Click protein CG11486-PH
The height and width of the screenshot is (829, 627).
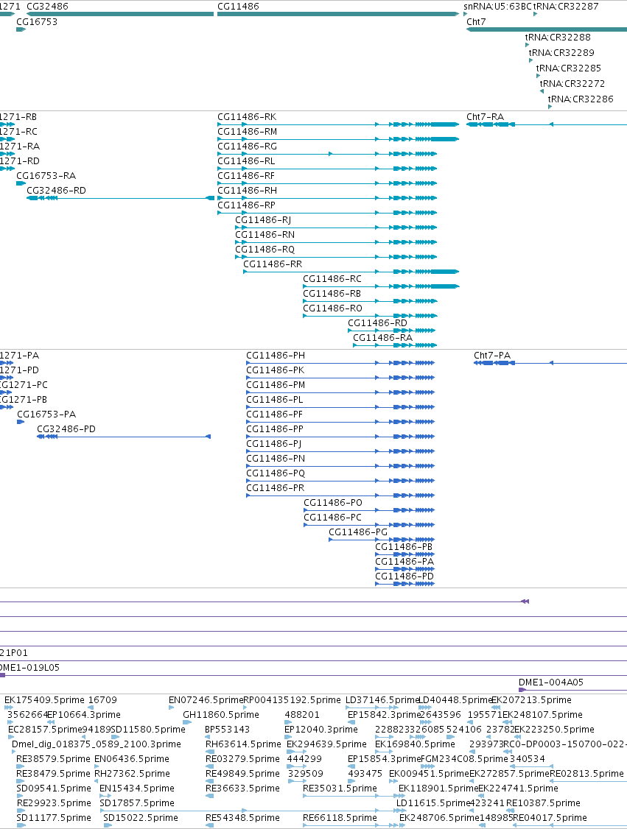tap(340, 363)
